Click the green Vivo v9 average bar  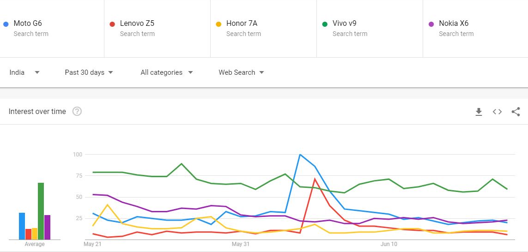click(41, 211)
